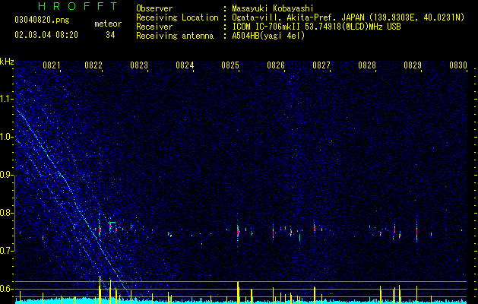Click the 0822 time marker
Image resolution: width=478 pixels, height=304 pixels.
93,65
